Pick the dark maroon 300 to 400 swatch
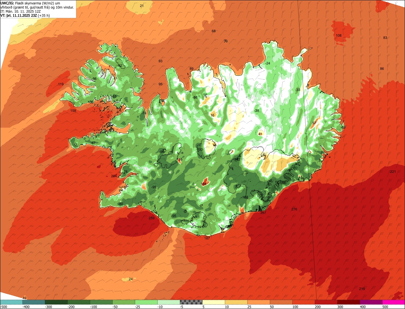This screenshot has height=309, width=405. (x=348, y=302)
